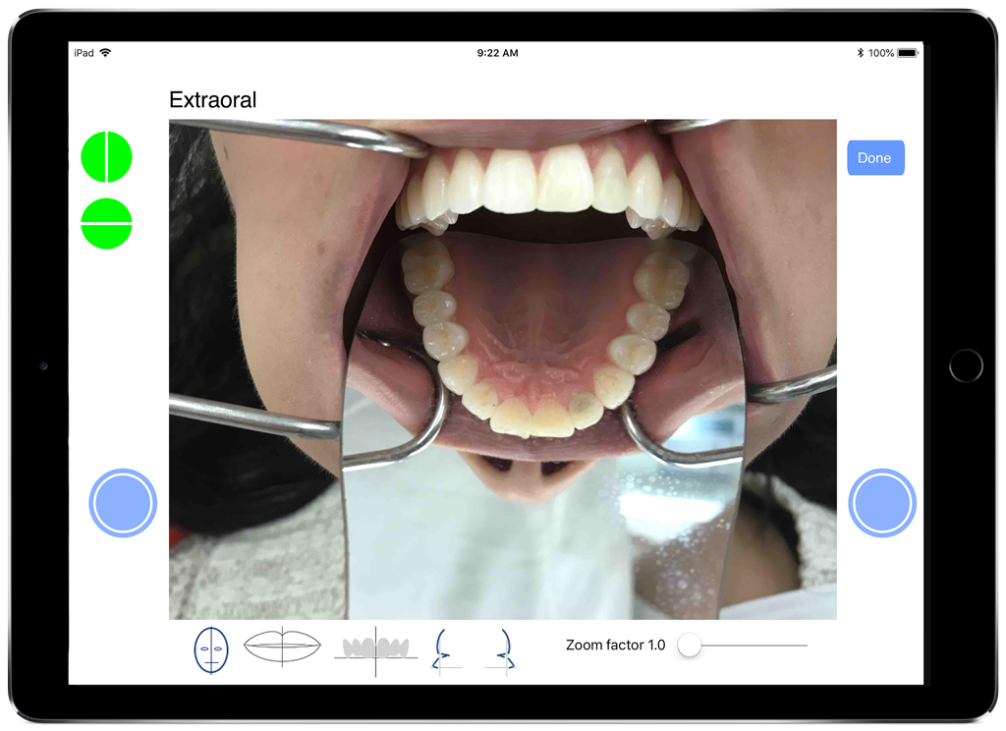Tap the 9:22 AM clock
Screen dimensions: 1006x731
click(497, 53)
